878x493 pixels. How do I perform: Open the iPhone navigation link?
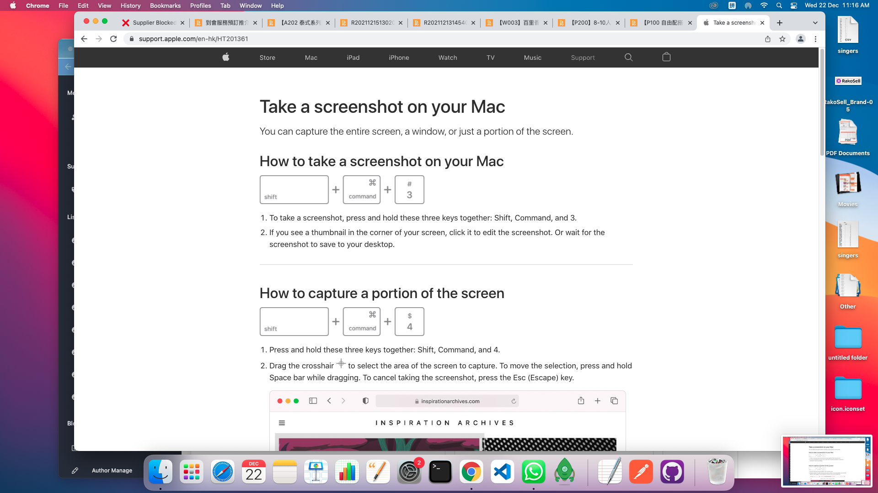tap(399, 58)
